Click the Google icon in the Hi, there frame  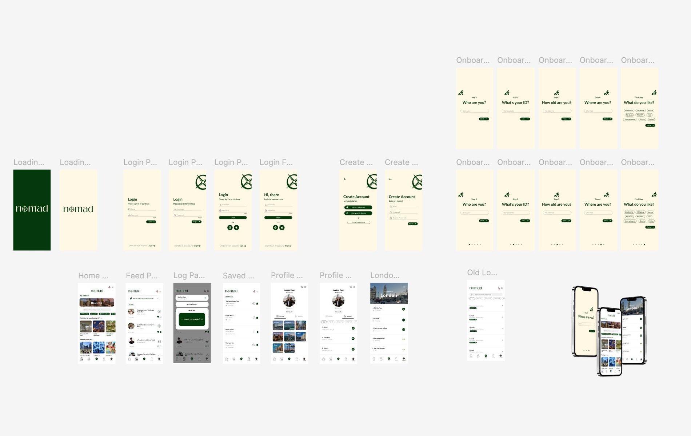[x=275, y=227]
